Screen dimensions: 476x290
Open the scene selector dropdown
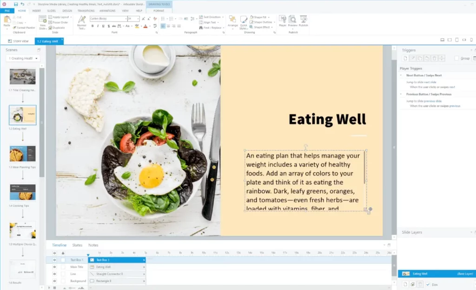23,58
